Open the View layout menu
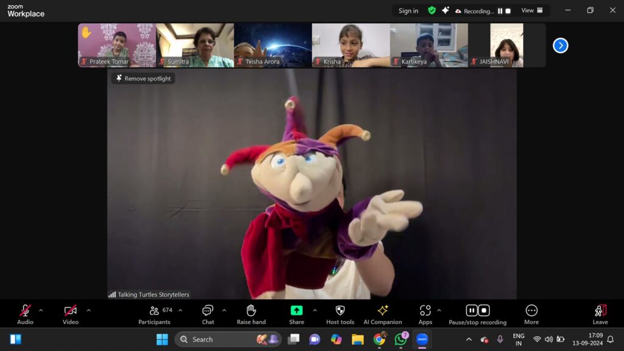This screenshot has height=351, width=624. 531,10
